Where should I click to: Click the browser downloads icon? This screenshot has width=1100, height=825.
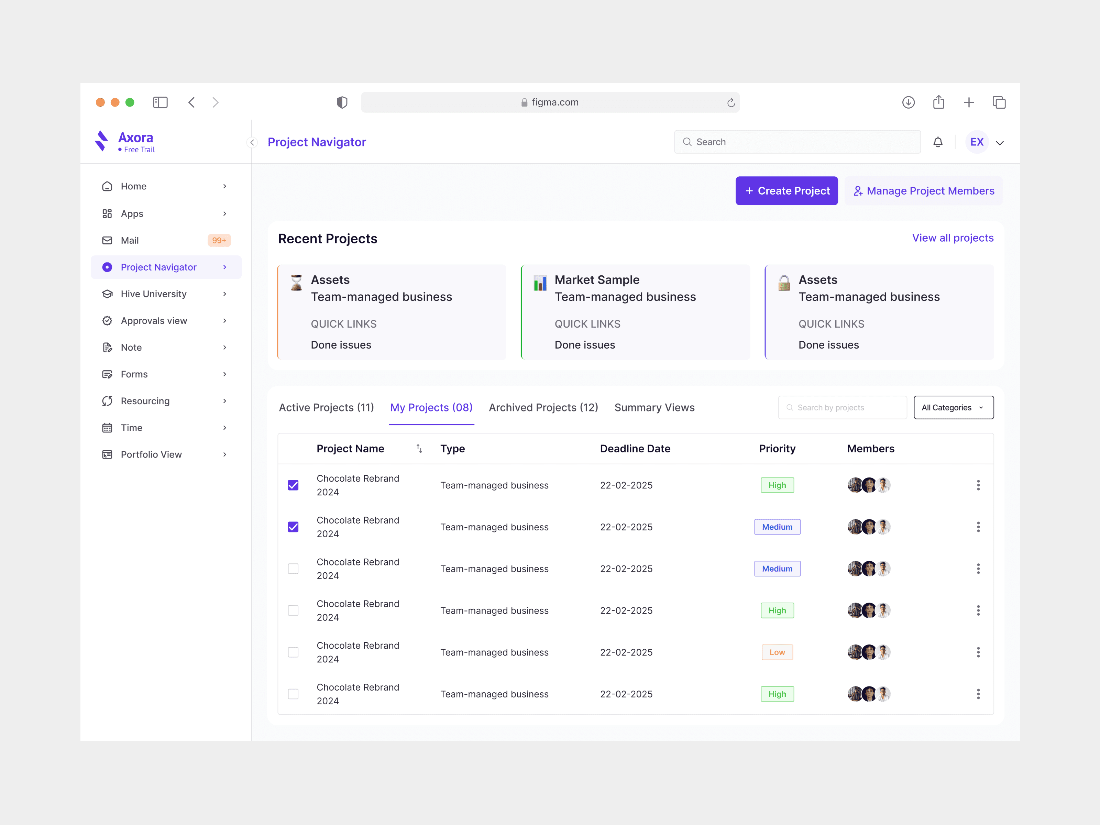(908, 102)
